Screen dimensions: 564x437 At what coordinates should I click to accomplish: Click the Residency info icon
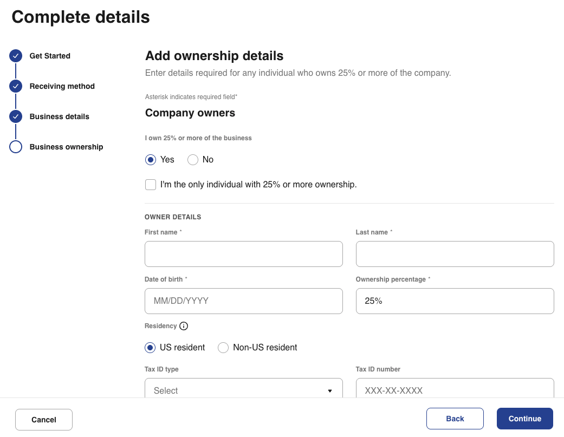(184, 326)
